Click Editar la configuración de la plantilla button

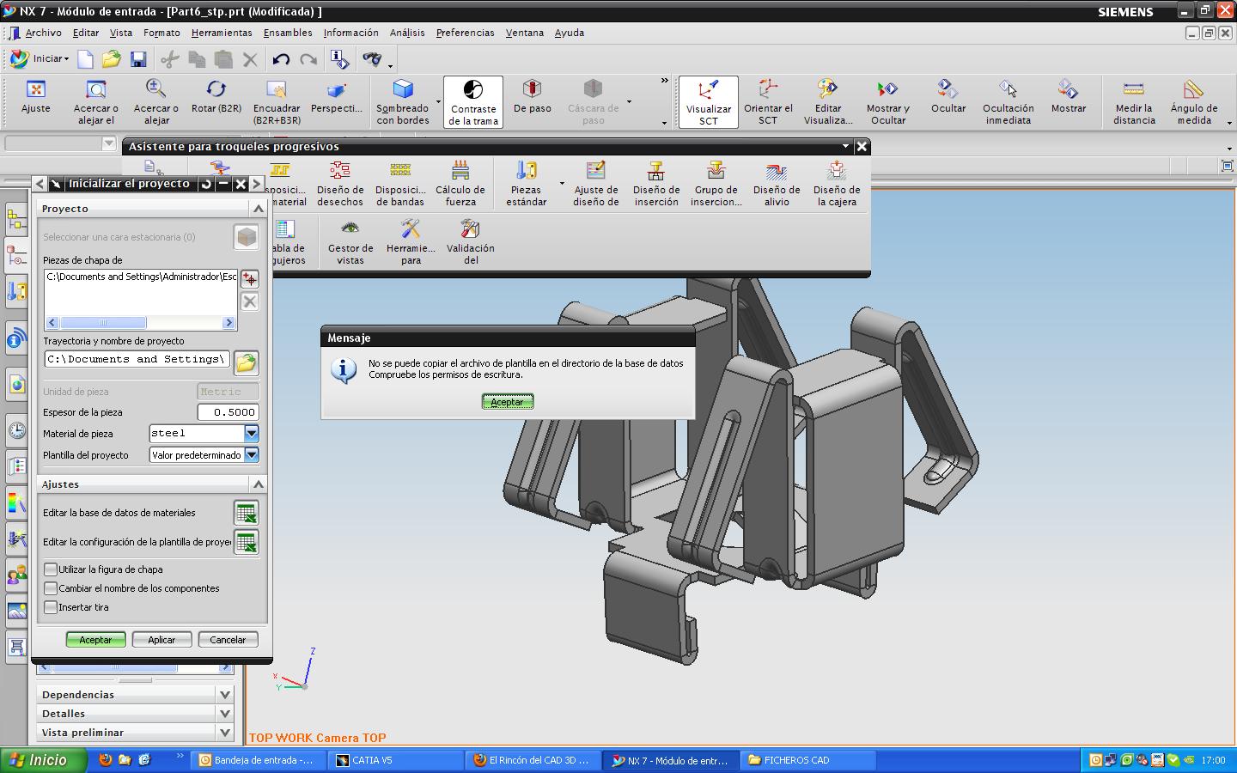tap(246, 542)
